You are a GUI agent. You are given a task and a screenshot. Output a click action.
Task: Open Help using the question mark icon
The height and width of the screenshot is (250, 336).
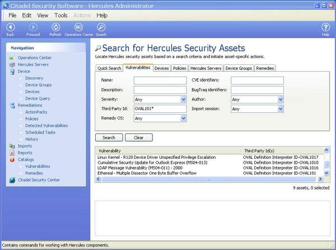tap(325, 27)
